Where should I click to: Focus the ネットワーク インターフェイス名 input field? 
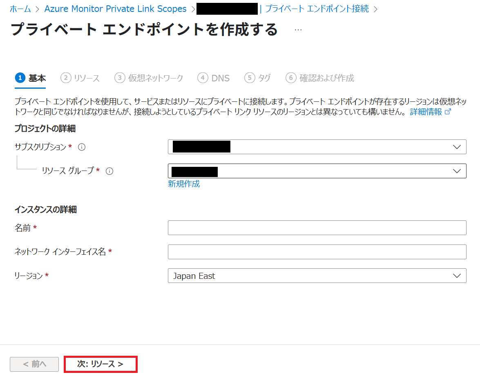tap(317, 251)
